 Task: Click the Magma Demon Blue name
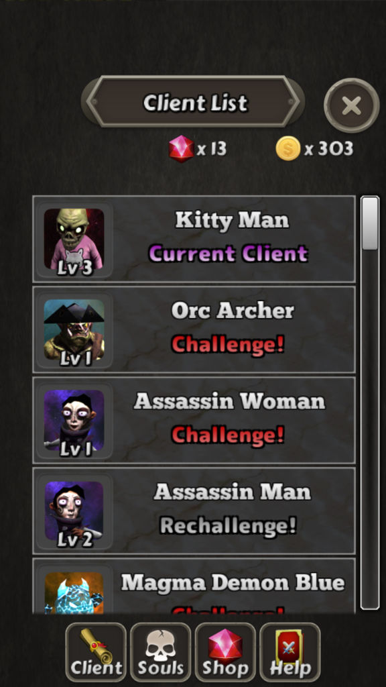point(233,583)
